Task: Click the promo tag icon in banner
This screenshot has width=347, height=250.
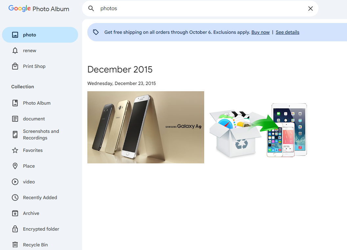Action: click(96, 32)
